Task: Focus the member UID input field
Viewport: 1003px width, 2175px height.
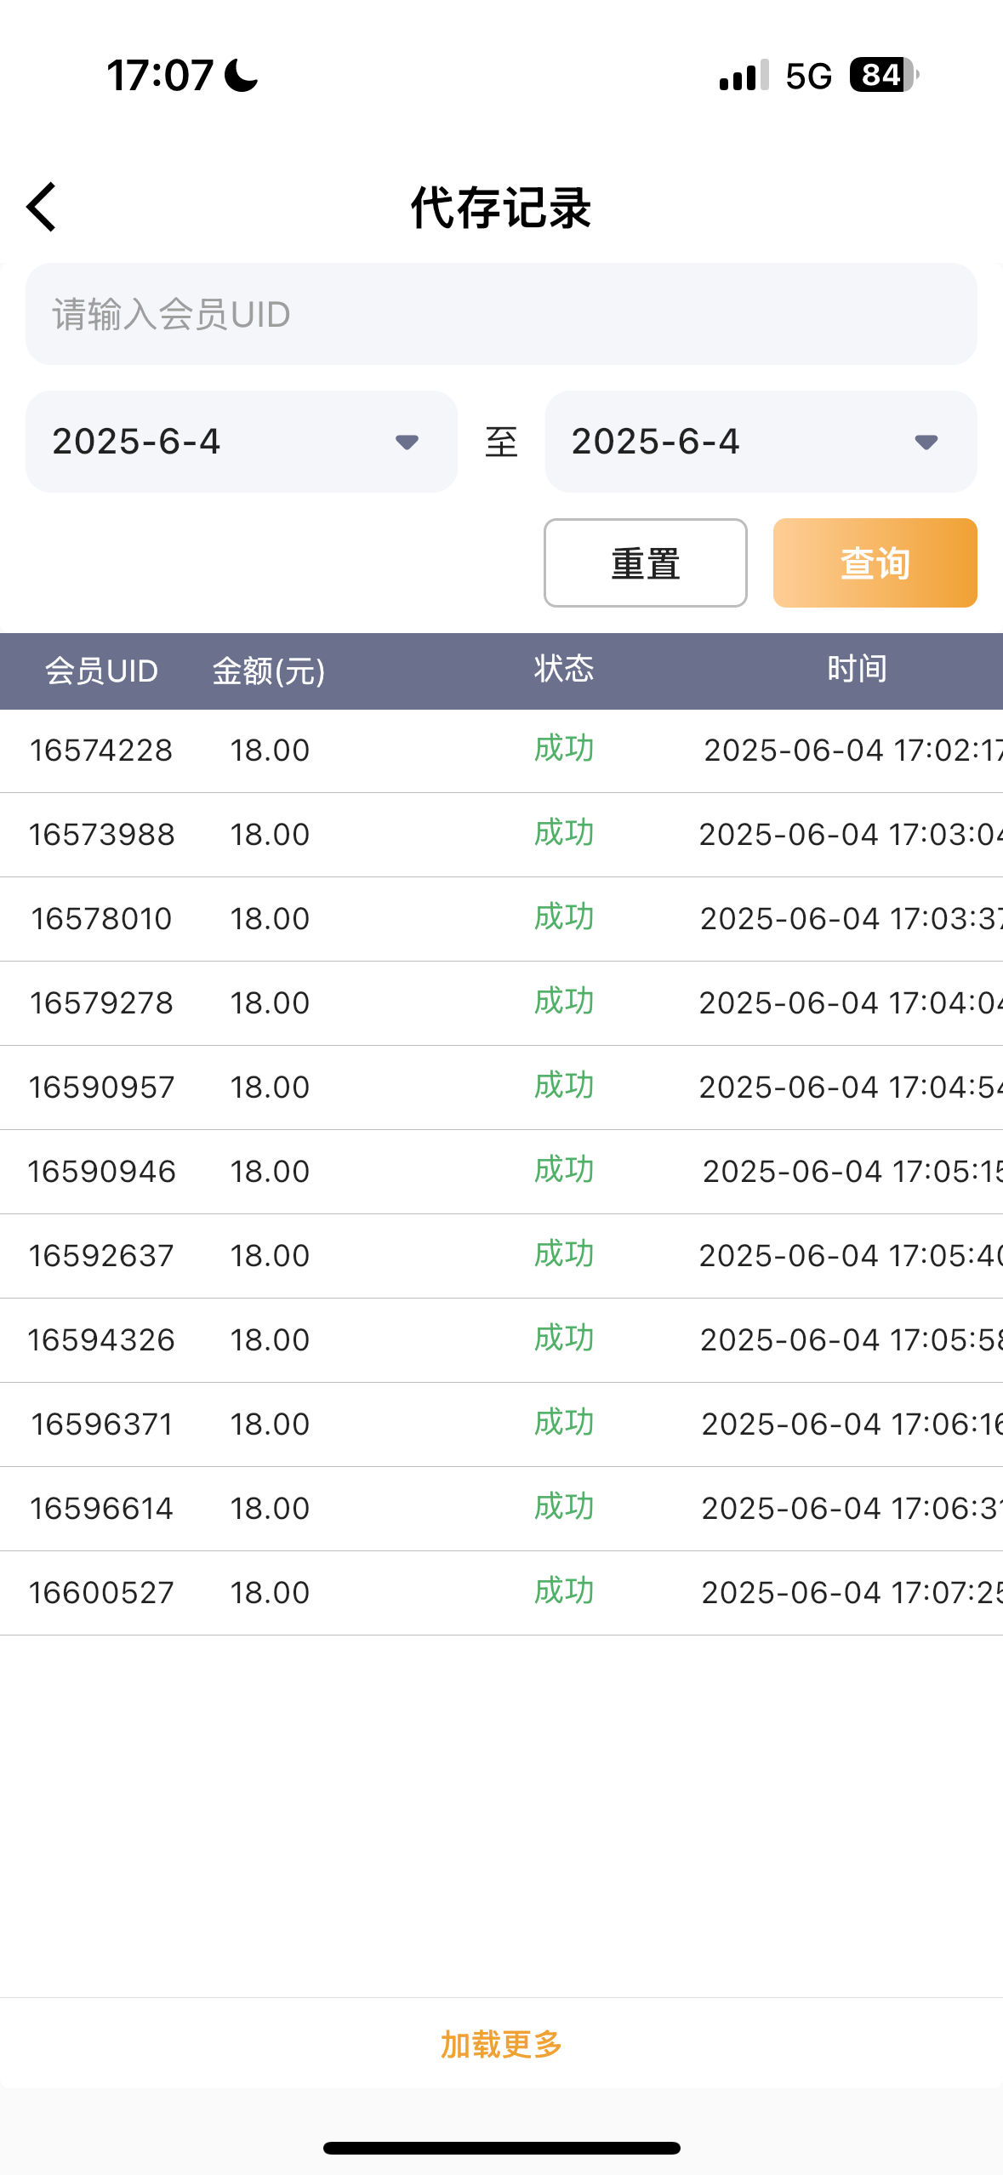Action: pyautogui.click(x=501, y=314)
